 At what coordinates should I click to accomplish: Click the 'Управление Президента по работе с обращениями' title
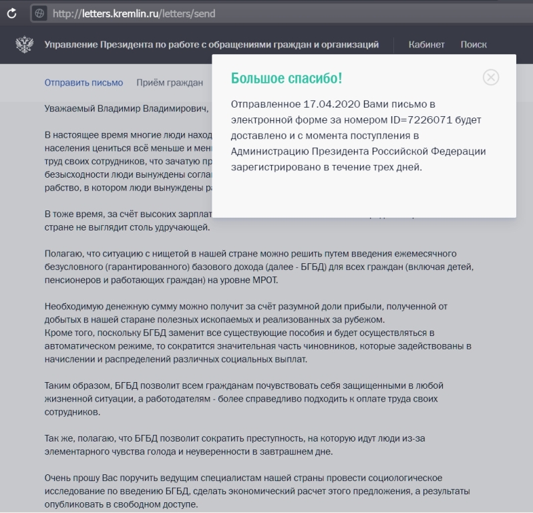point(211,45)
